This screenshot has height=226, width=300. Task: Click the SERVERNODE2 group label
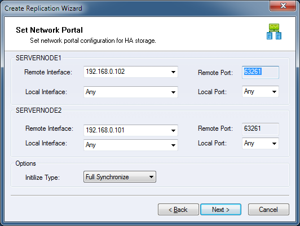[38, 110]
